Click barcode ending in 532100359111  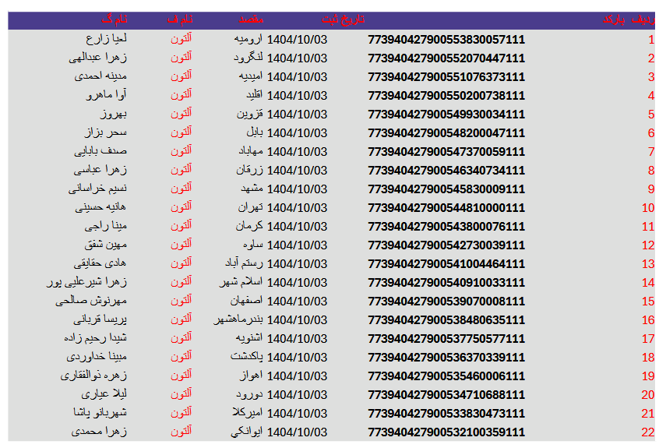coord(446,432)
